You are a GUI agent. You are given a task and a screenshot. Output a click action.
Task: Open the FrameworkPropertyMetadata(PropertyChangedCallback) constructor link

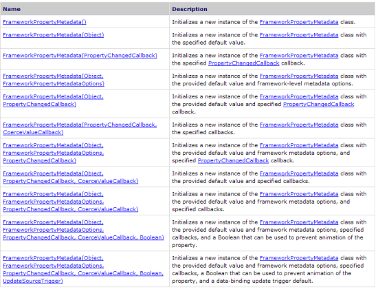click(80, 55)
